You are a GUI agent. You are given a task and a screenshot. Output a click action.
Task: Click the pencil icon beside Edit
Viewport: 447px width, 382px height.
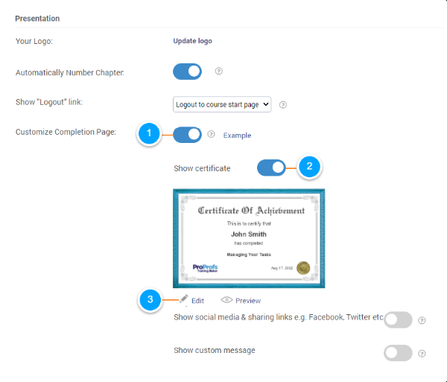[183, 300]
